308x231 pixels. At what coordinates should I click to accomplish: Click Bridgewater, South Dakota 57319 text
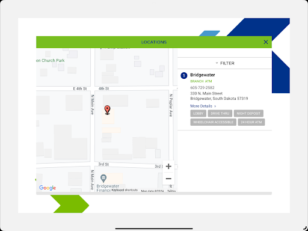click(x=219, y=99)
